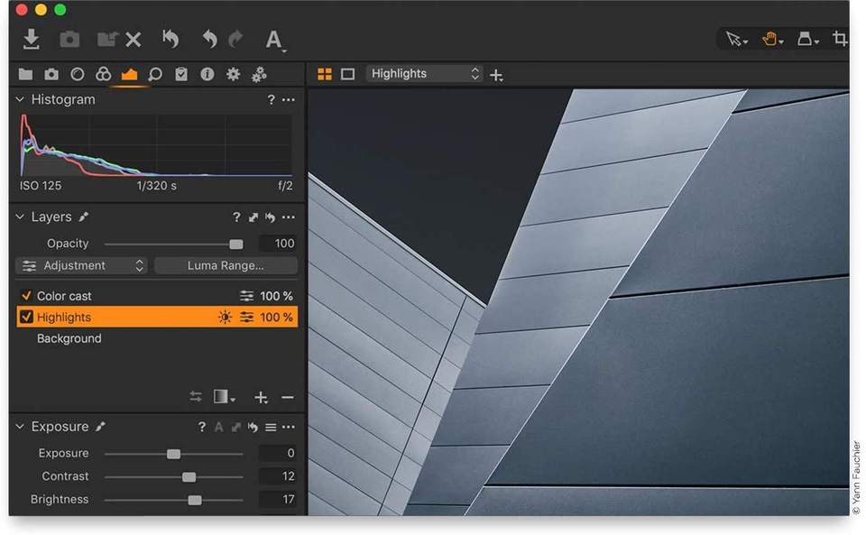The image size is (866, 535).
Task: Select the Lens tool tab icon
Action: point(78,74)
